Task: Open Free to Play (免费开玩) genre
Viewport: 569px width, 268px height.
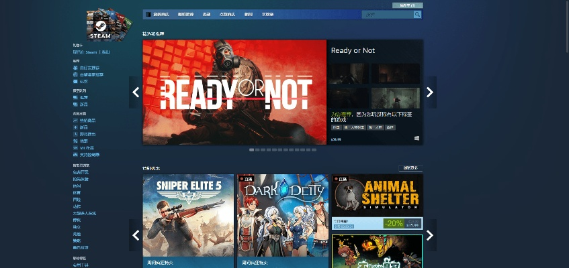Action: pos(81,172)
